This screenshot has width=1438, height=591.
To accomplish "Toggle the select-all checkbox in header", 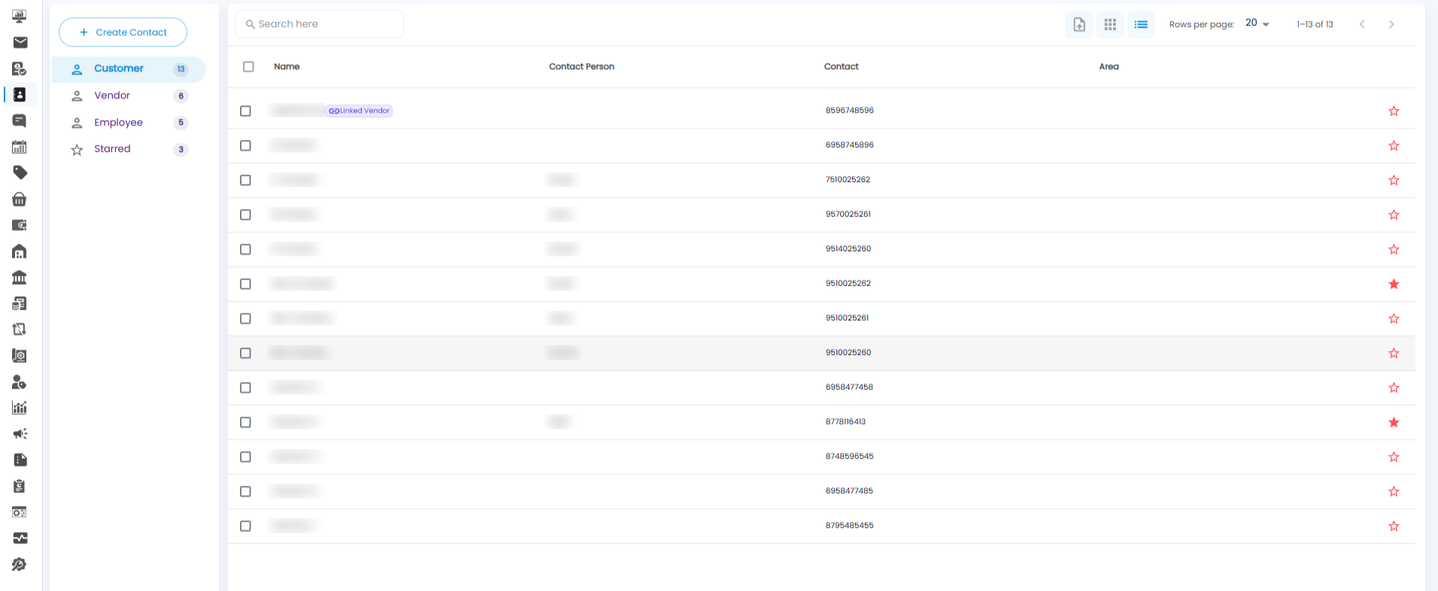I will [x=249, y=67].
